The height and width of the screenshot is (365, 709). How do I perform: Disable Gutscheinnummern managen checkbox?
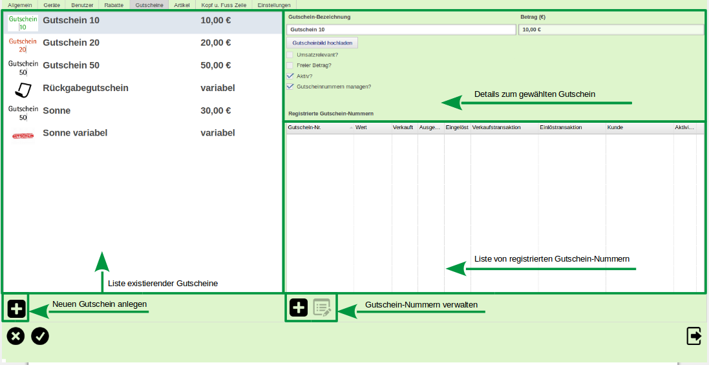tap(290, 86)
